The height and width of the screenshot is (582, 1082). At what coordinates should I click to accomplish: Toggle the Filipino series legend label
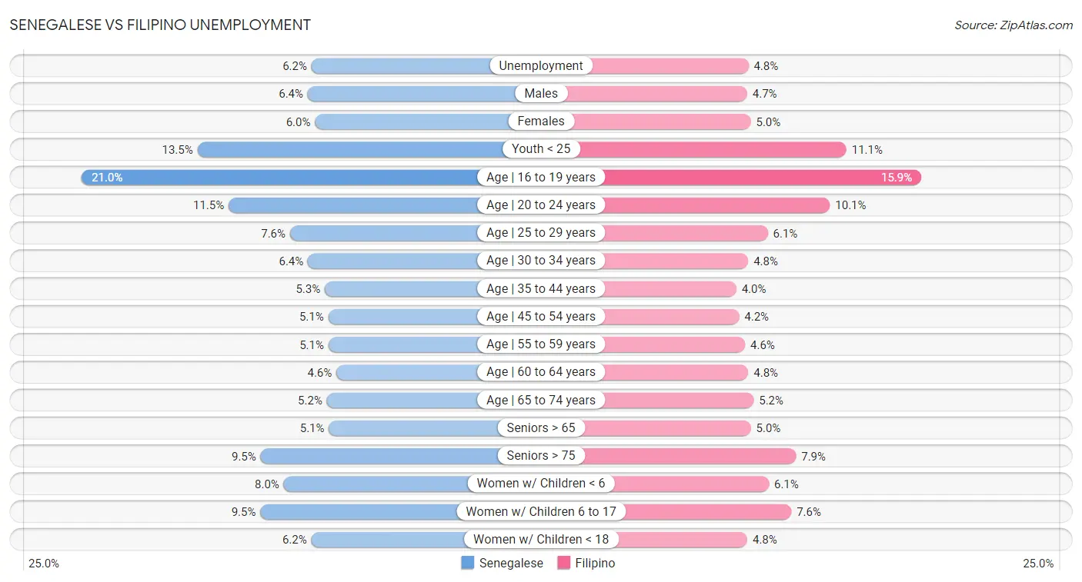coord(596,563)
